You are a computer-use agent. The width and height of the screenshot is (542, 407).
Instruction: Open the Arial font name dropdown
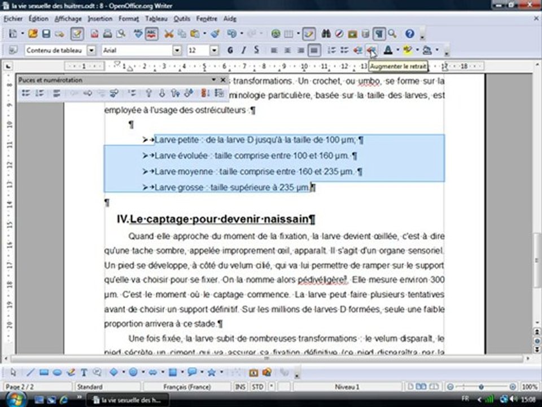pyautogui.click(x=177, y=50)
